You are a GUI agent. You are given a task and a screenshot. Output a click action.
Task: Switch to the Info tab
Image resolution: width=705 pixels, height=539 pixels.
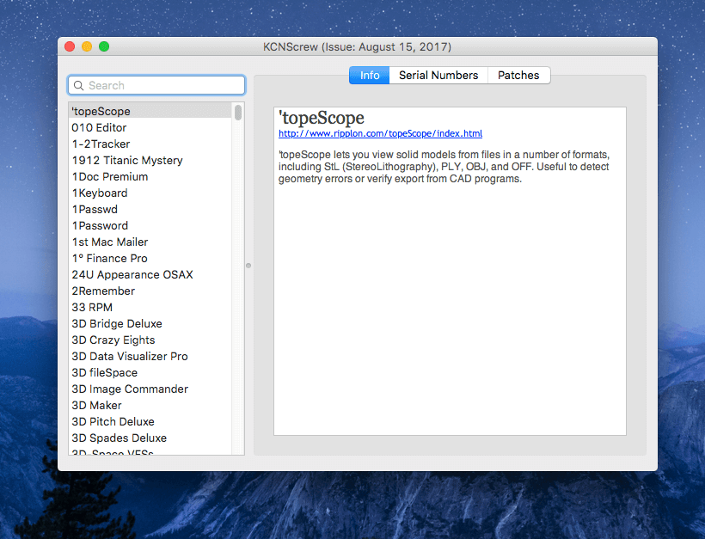pos(369,75)
